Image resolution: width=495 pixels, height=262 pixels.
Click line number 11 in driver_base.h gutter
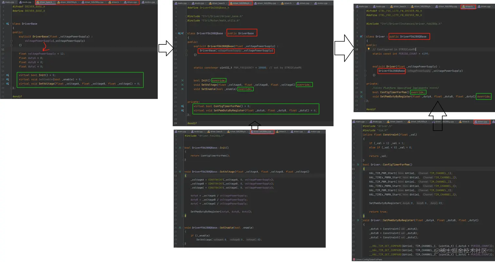click(3, 49)
